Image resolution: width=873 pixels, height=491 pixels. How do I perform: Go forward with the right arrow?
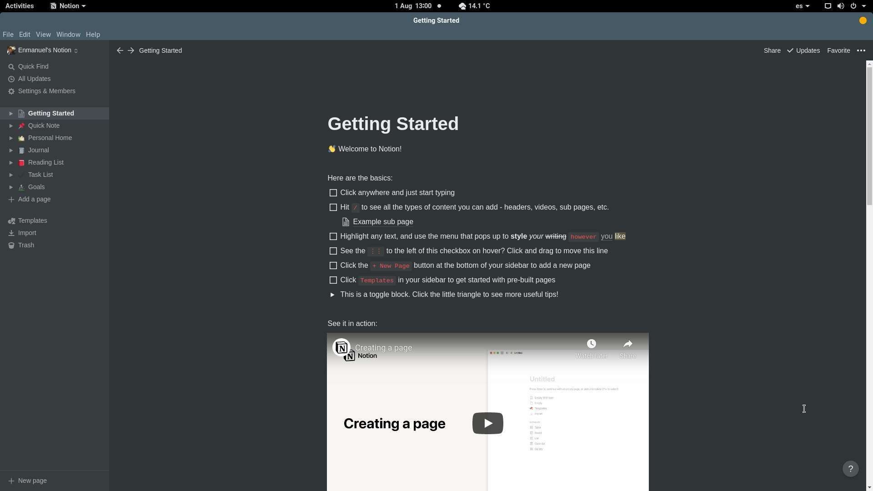pyautogui.click(x=131, y=50)
